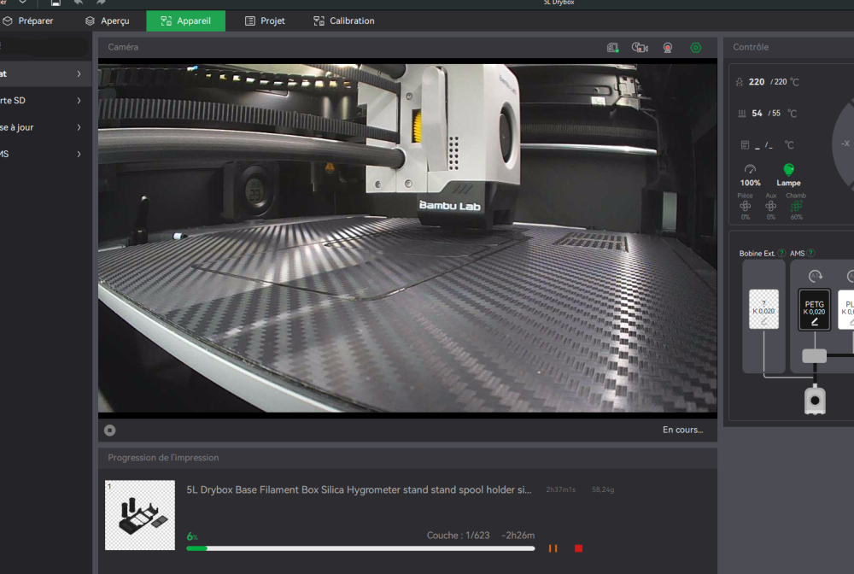Click the Bobine Ext. help question mark
The image size is (854, 574).
[x=781, y=253]
